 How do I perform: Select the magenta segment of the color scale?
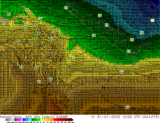click(x=20, y=120)
